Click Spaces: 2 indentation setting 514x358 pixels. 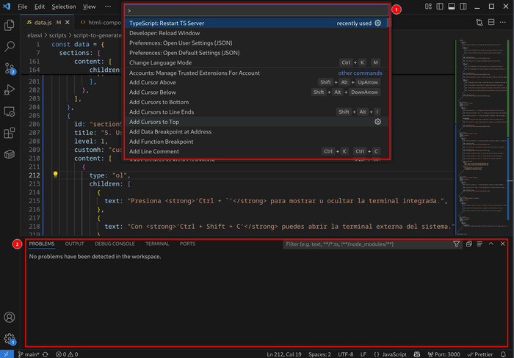[x=319, y=354]
